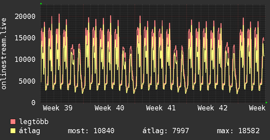Select the átlag legend label beside yellow swatch
270x140 pixels.
pos(29,131)
